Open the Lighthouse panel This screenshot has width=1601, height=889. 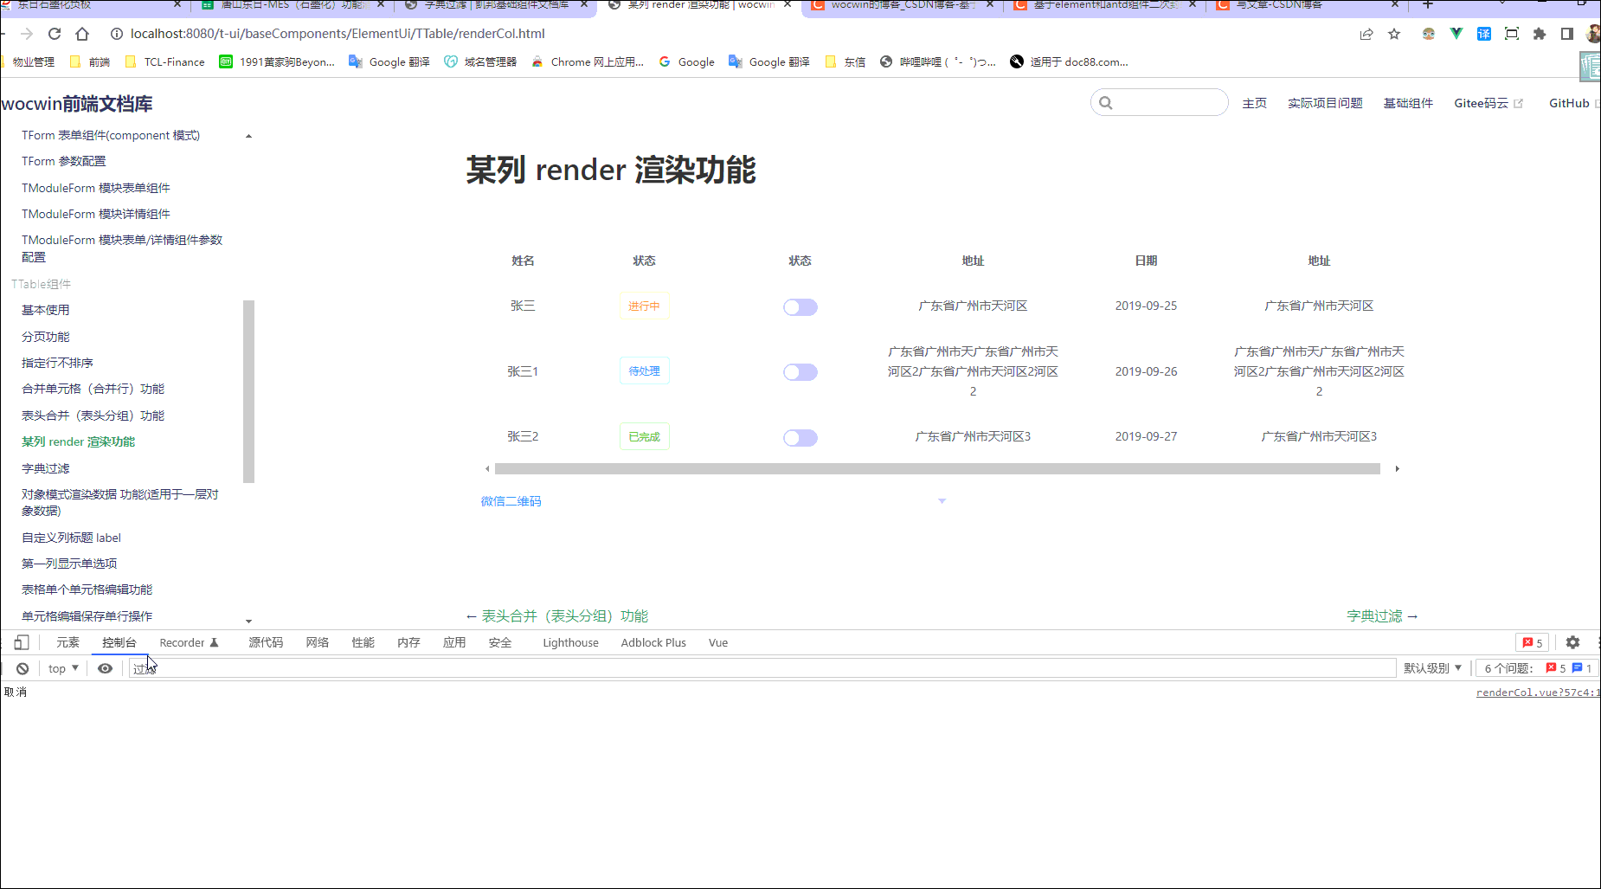570,642
